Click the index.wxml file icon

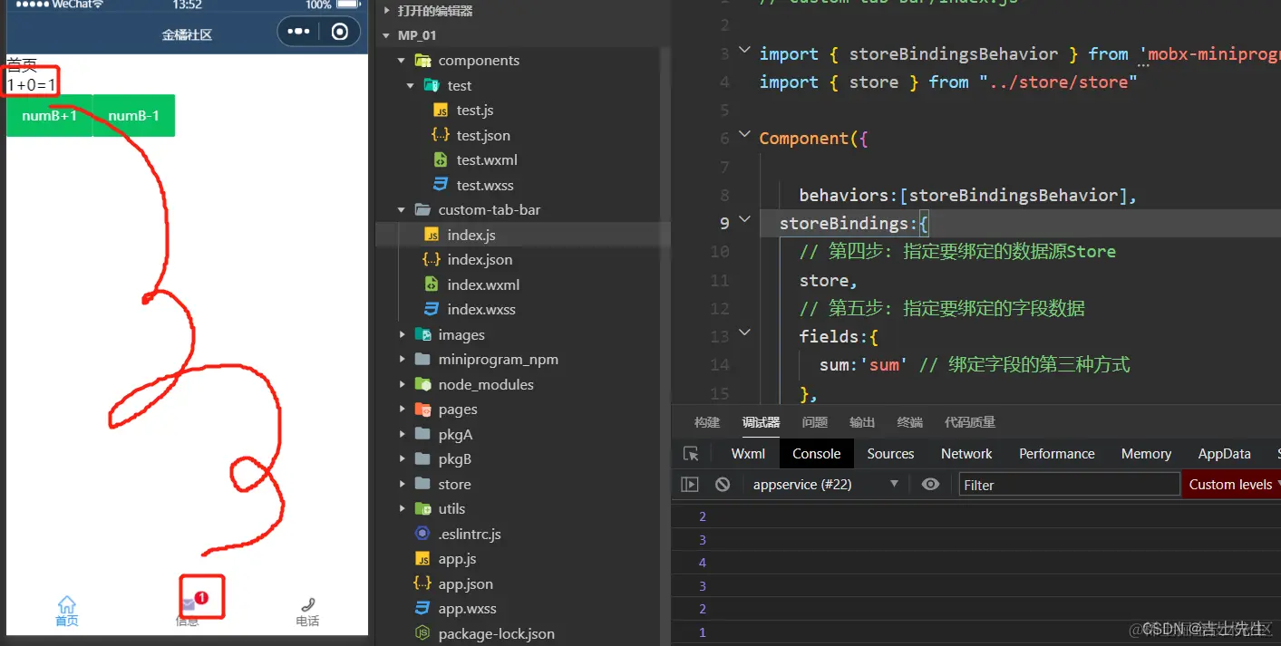tap(432, 284)
